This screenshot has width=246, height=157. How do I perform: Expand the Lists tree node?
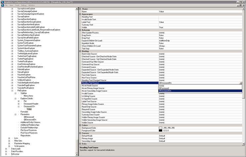[x=9, y=138]
